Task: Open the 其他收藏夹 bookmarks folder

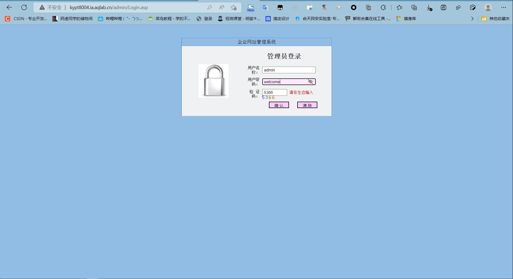Action: 495,18
